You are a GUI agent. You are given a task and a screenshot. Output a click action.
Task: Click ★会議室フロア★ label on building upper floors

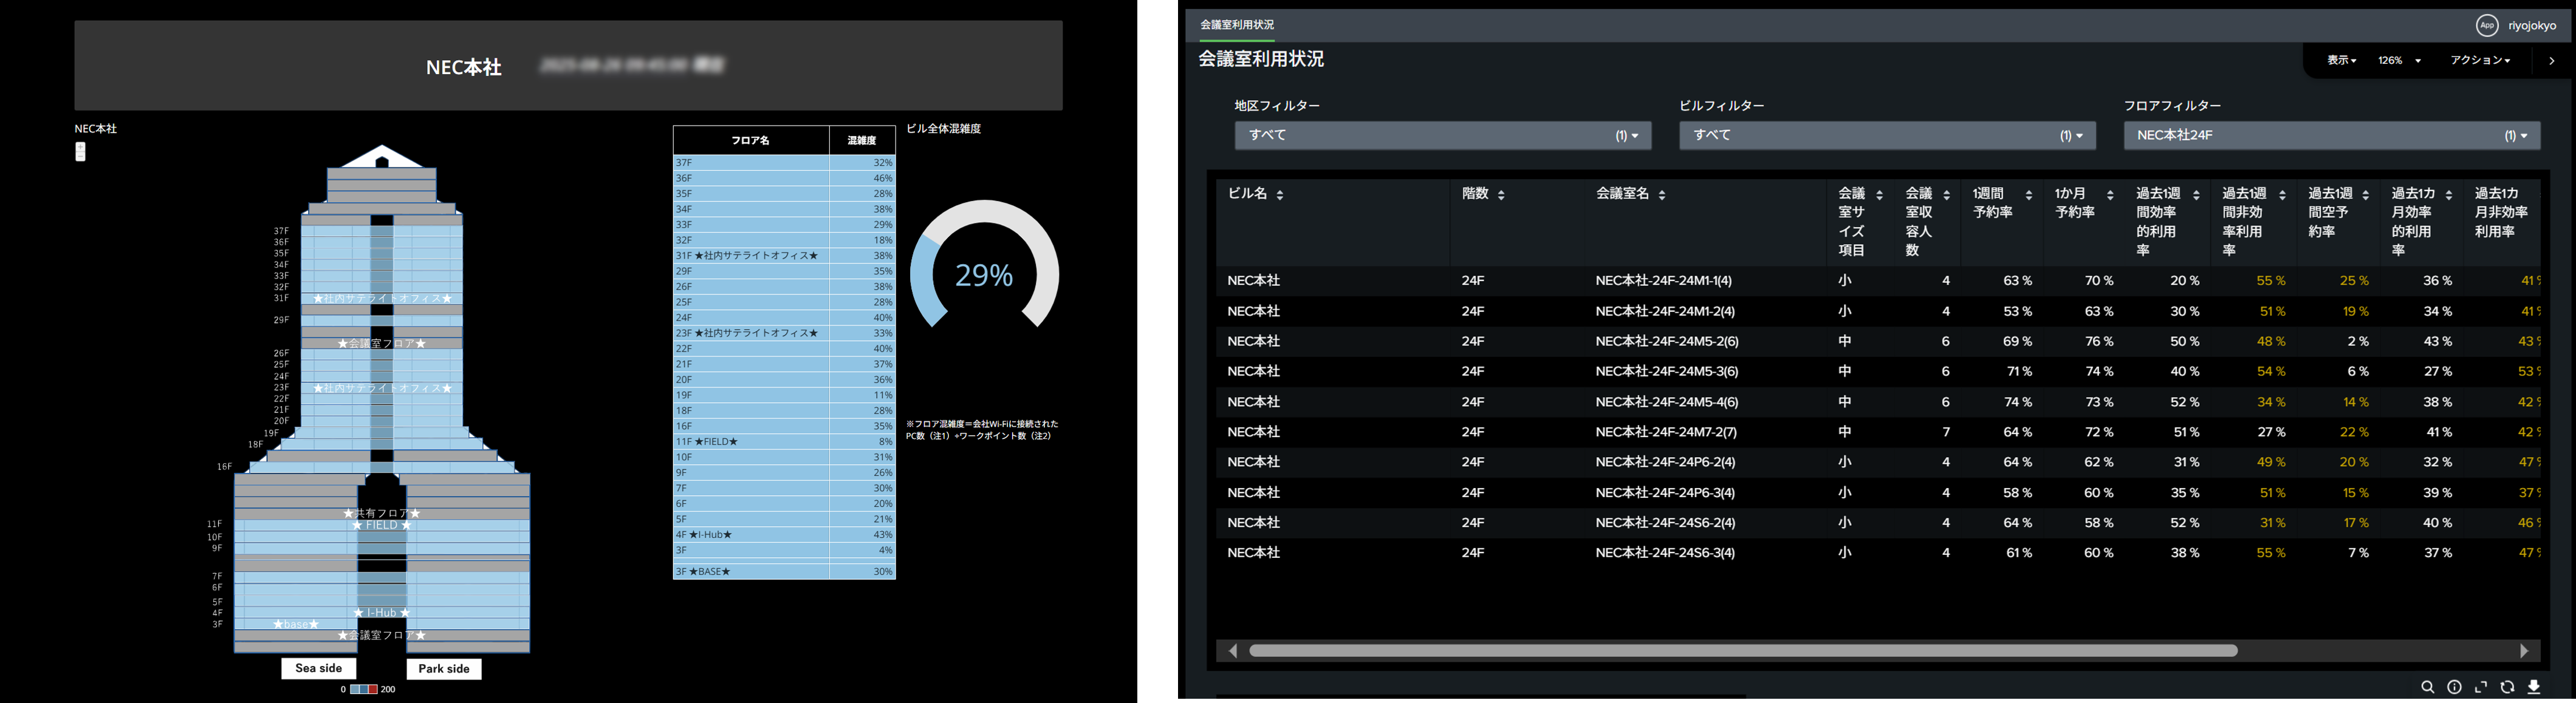[x=381, y=344]
